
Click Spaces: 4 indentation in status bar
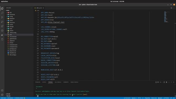click(x=134, y=98)
